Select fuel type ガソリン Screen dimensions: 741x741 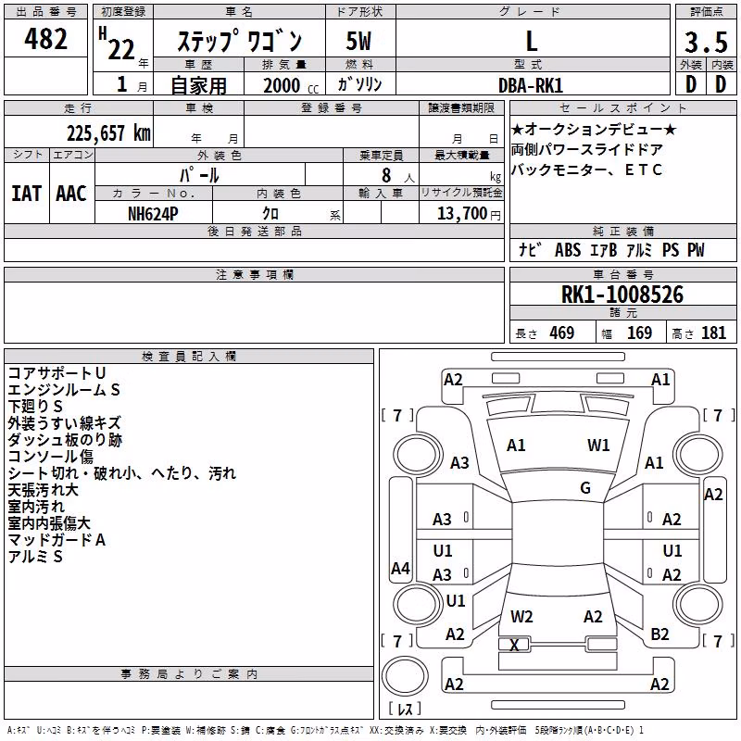pos(360,84)
